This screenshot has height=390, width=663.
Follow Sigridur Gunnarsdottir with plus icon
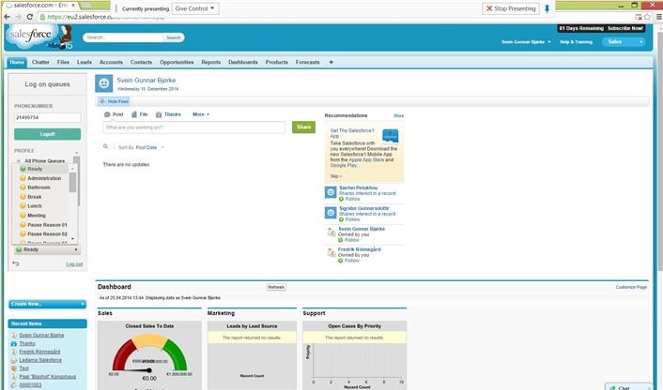point(341,219)
